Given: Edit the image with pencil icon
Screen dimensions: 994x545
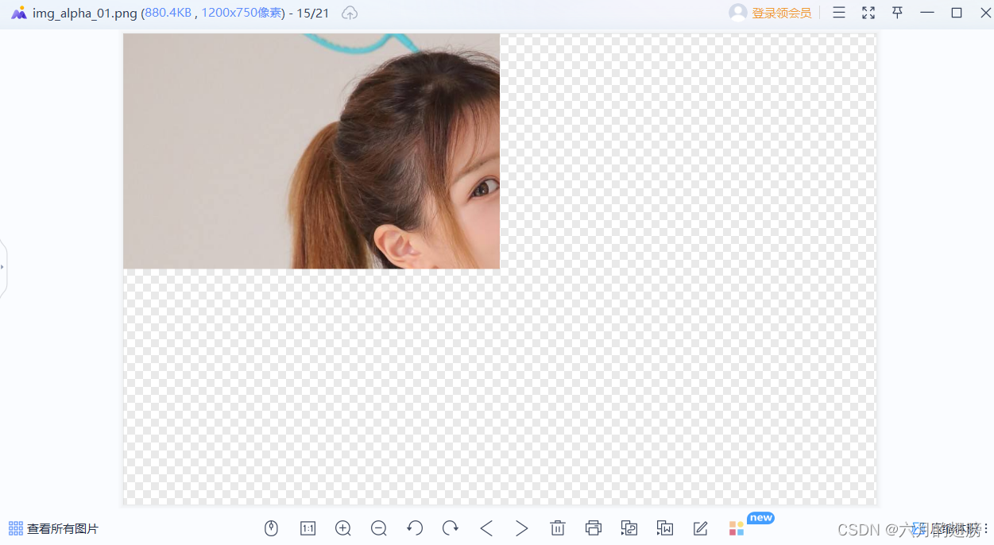Looking at the screenshot, I should click(x=700, y=528).
